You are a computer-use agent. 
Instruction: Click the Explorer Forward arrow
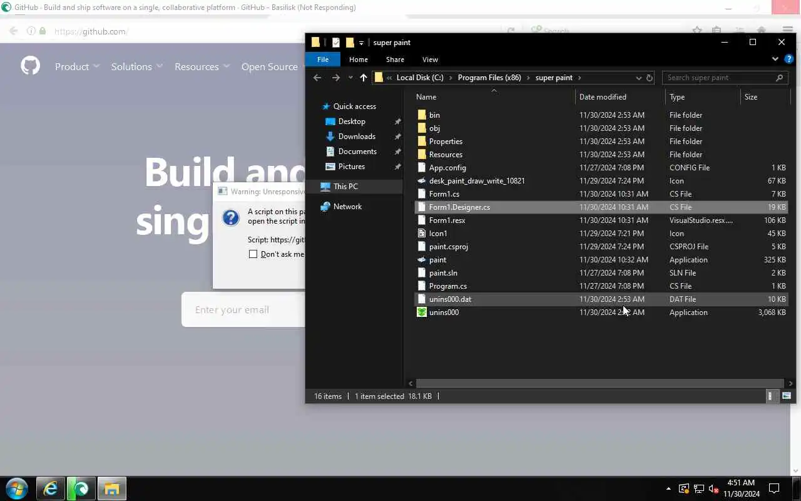[x=336, y=78]
